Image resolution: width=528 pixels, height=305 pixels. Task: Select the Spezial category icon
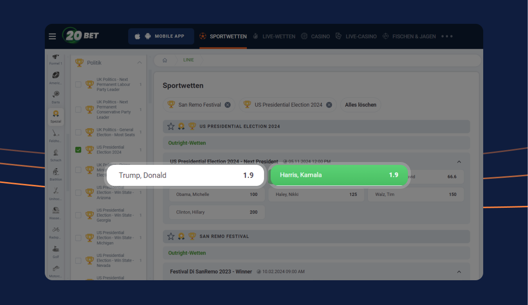pyautogui.click(x=56, y=116)
